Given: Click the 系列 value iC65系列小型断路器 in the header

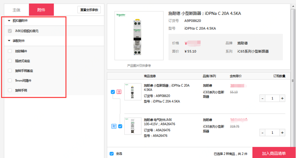Looking at the screenshot, I should (x=253, y=51).
